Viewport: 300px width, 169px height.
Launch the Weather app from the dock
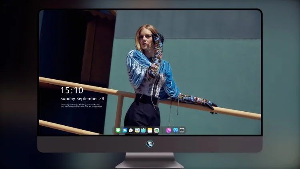point(125,130)
